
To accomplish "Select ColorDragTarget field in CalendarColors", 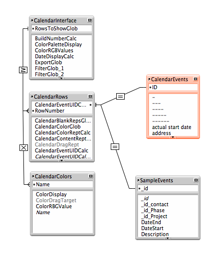I will coord(56,200).
